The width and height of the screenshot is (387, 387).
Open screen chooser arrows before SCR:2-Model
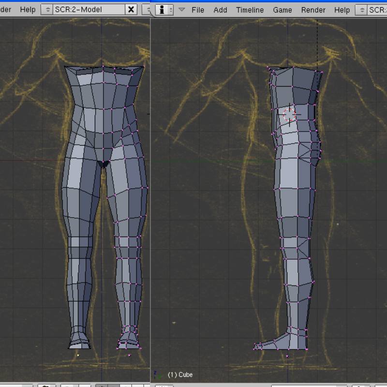[x=47, y=10]
